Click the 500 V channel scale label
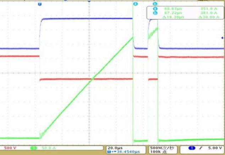 coord(9,147)
